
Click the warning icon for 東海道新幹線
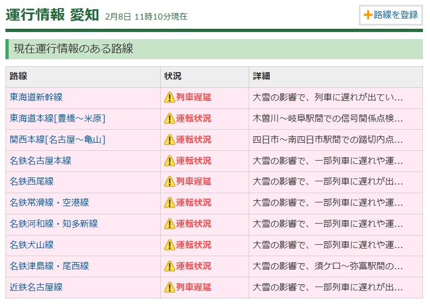169,98
